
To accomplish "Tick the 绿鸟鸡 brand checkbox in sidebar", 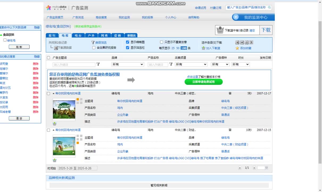I will point(5,40).
